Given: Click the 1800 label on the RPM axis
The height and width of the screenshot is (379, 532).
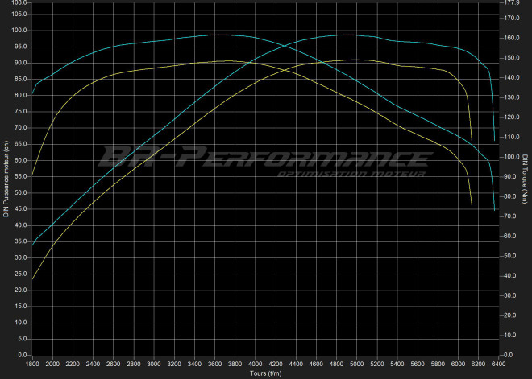Looking at the screenshot, I should (32, 364).
